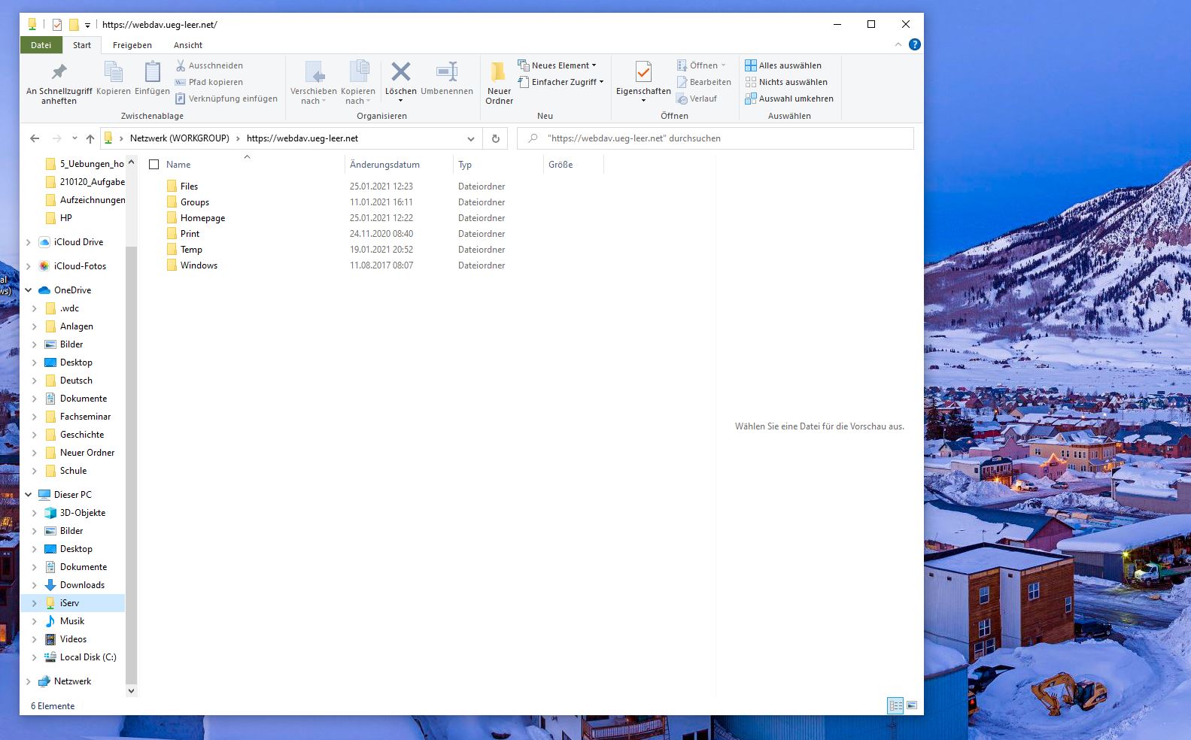Click the Neuer Ordner icon
Image resolution: width=1191 pixels, height=740 pixels.
(498, 73)
